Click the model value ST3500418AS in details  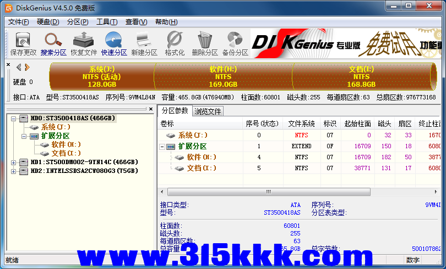click(x=282, y=212)
